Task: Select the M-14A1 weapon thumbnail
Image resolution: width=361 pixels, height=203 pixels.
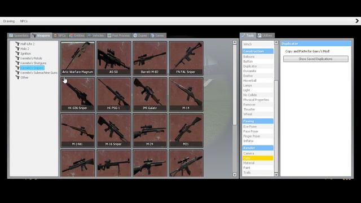Action: click(x=78, y=130)
